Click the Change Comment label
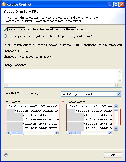The image size is (126, 162). pos(14,65)
